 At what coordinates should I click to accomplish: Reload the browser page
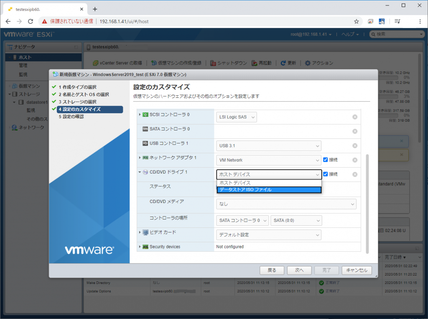point(31,21)
